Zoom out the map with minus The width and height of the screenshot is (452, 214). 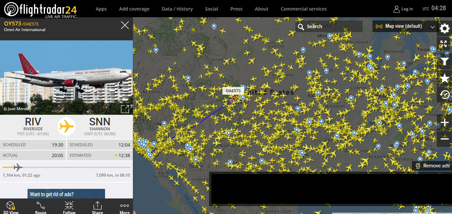tap(444, 139)
